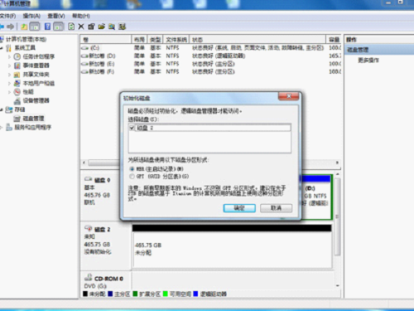Click the 状态 column header
This screenshot has width=414, height=311.
258,40
